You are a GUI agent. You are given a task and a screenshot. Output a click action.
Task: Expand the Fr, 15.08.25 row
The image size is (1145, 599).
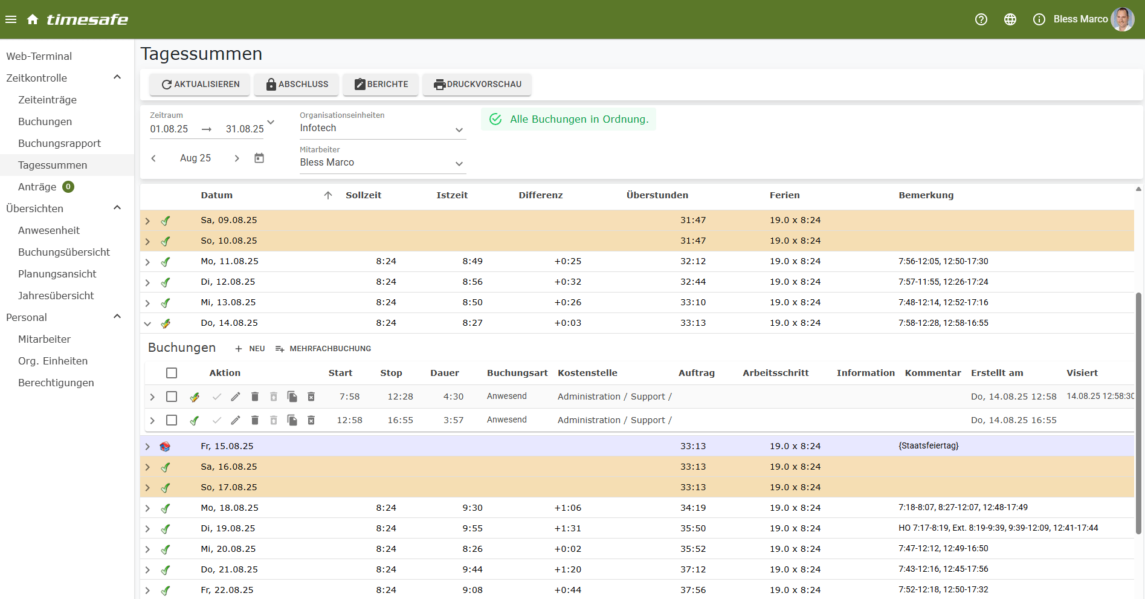(x=147, y=447)
